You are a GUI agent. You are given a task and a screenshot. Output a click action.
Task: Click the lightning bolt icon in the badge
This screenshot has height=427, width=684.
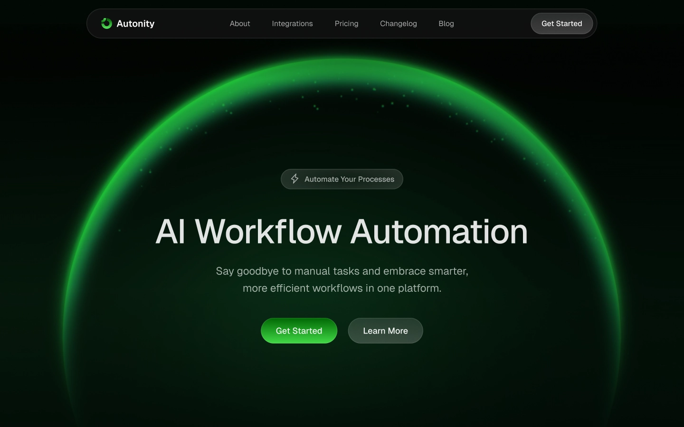click(295, 179)
